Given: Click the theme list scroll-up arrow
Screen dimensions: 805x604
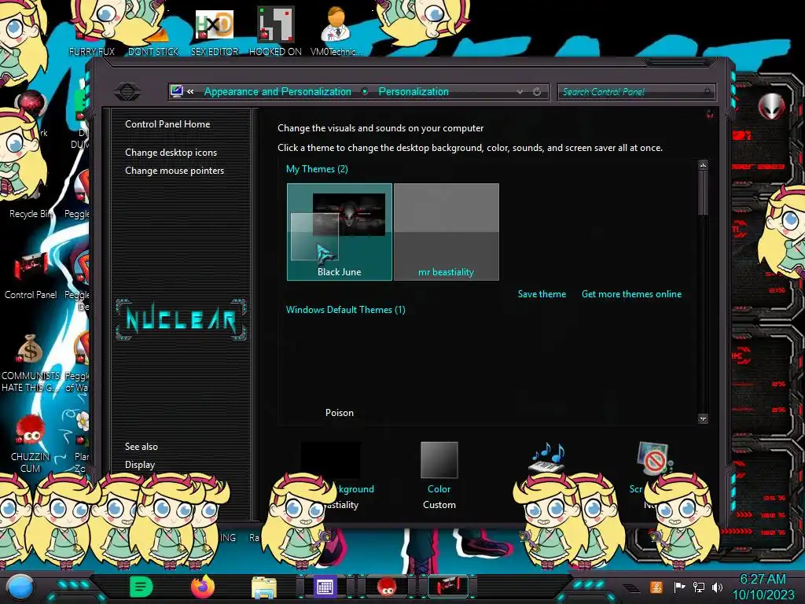Looking at the screenshot, I should (703, 165).
